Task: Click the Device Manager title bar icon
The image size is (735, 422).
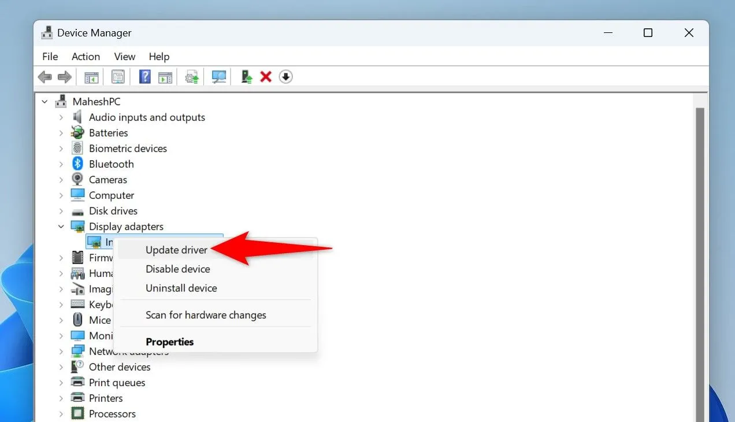Action: coord(47,33)
